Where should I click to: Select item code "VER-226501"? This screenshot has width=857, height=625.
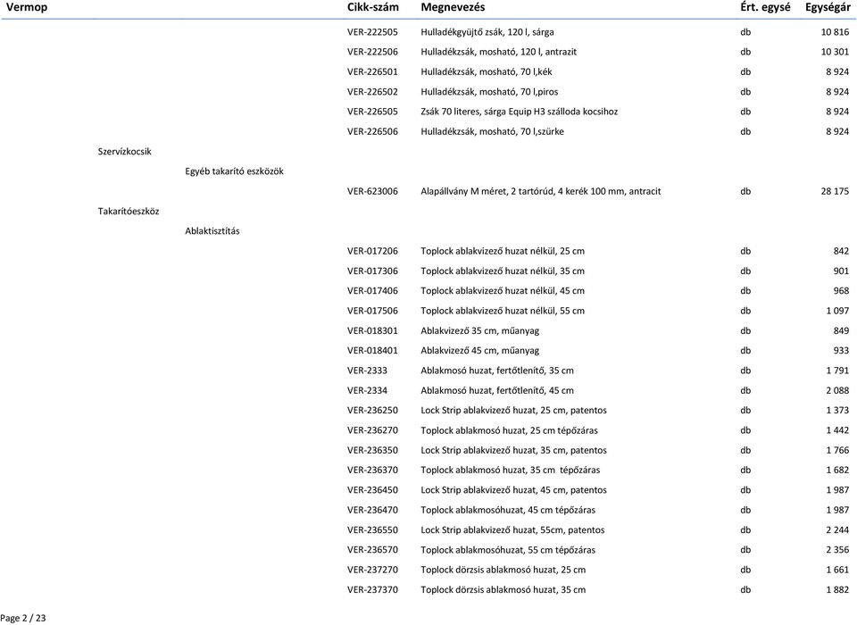(x=372, y=72)
